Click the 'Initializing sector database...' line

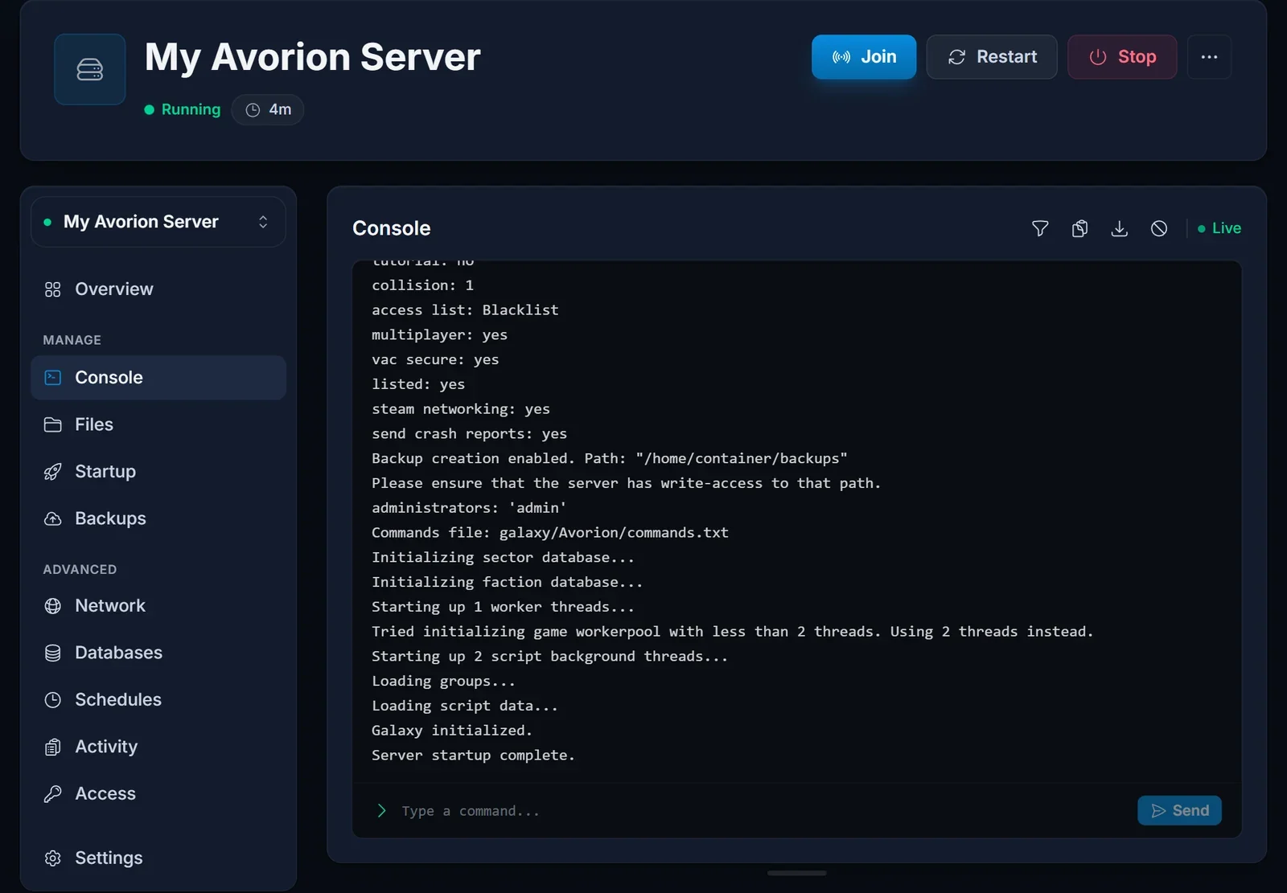[503, 557]
